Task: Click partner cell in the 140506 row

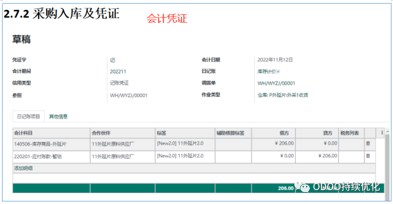Action: pyautogui.click(x=123, y=144)
